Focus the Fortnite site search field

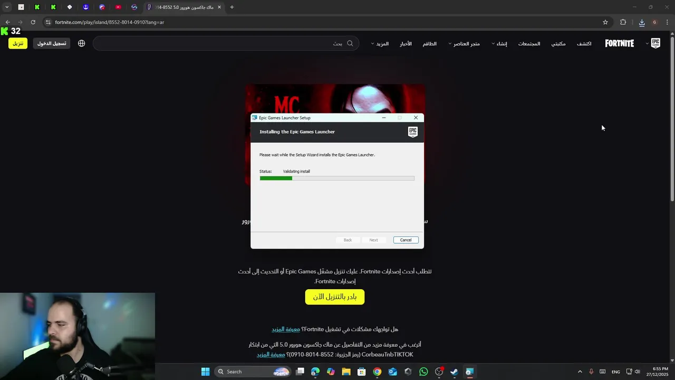[x=226, y=43]
